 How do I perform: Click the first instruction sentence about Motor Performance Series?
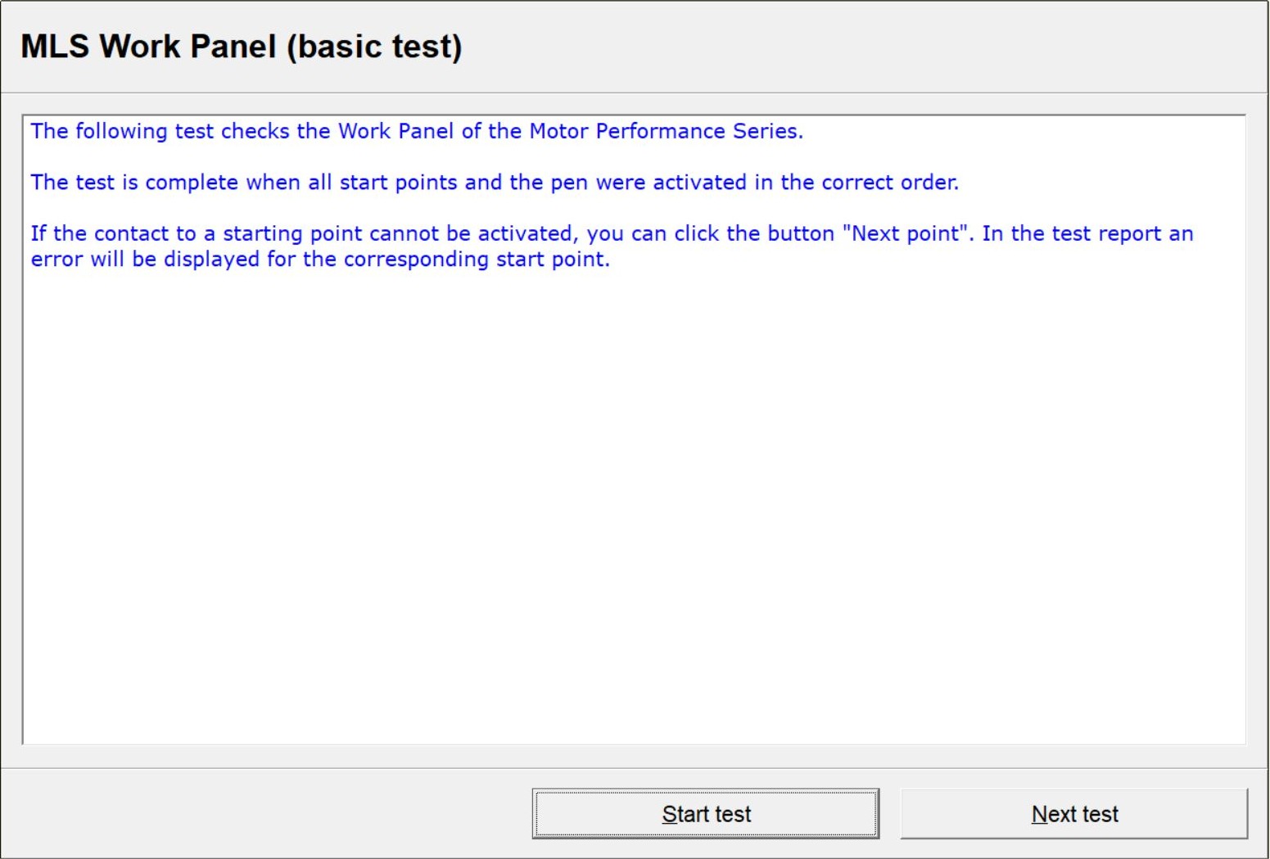click(x=416, y=131)
